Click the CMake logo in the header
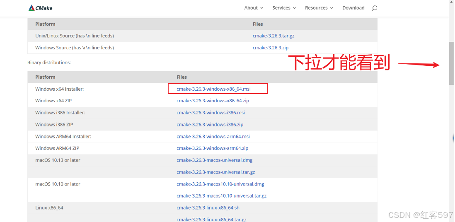Image resolution: width=455 pixels, height=222 pixels. pyautogui.click(x=40, y=8)
